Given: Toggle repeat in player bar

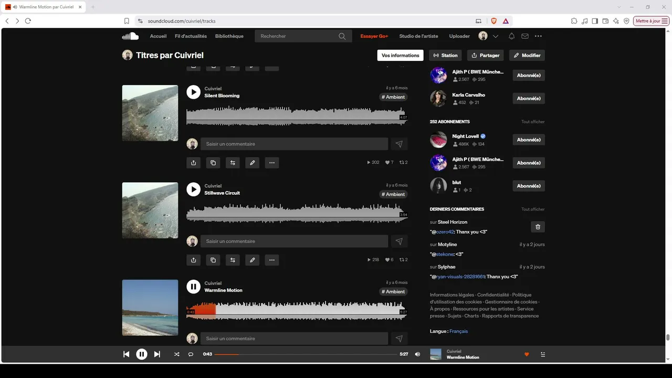Looking at the screenshot, I should (x=191, y=354).
